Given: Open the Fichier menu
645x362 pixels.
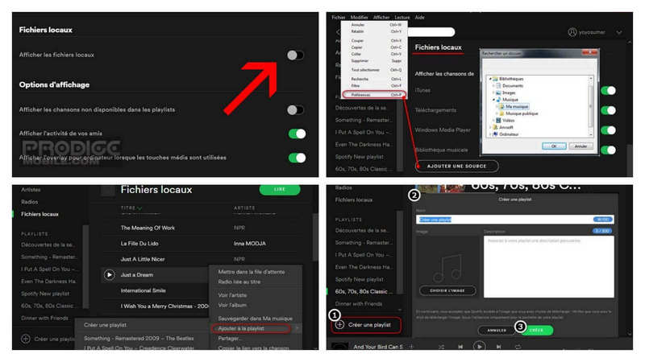Looking at the screenshot, I should tap(338, 17).
